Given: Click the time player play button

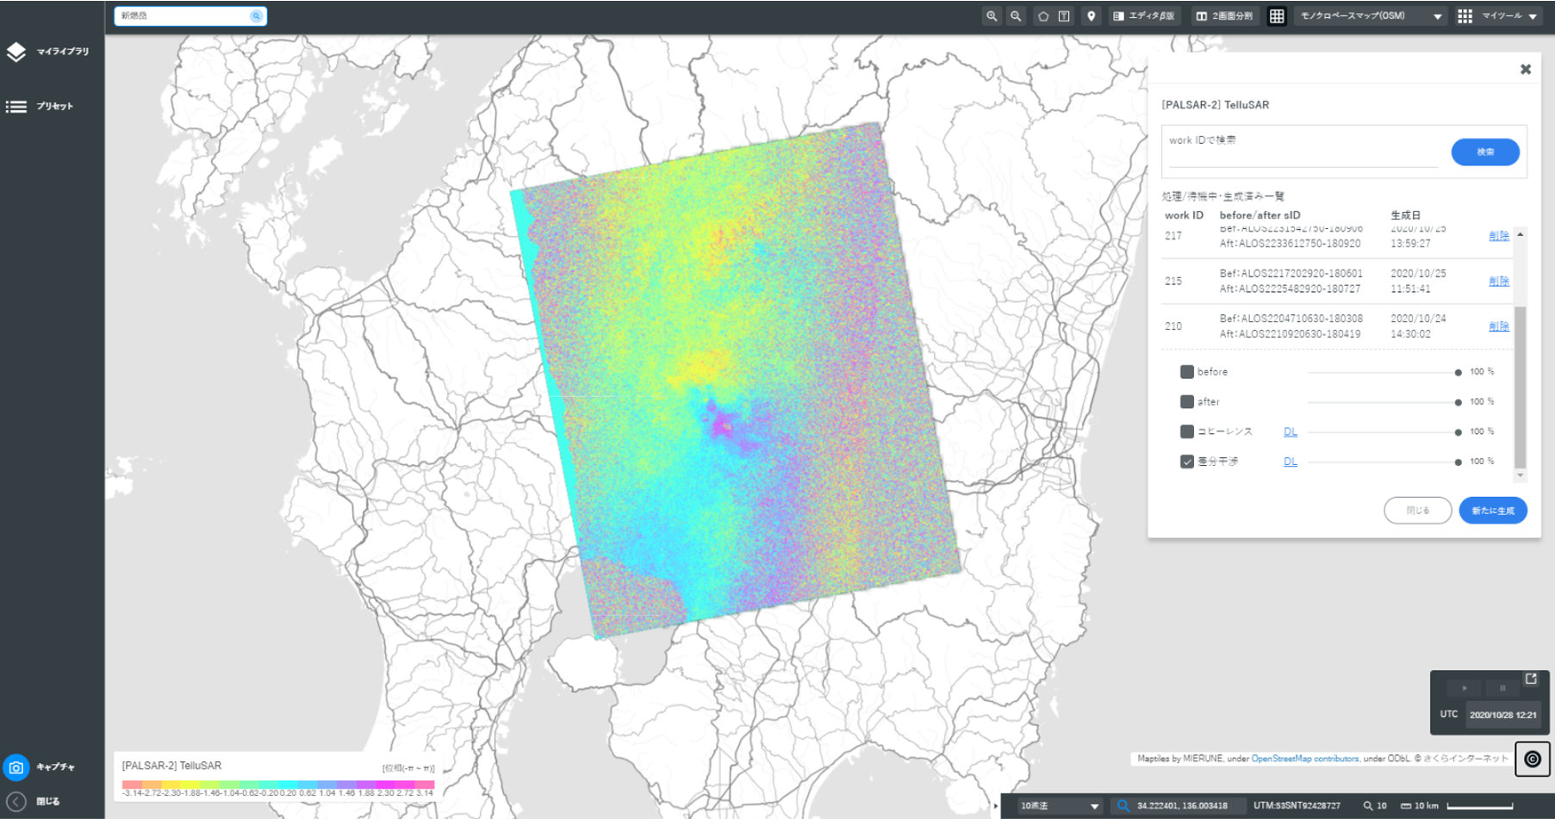Looking at the screenshot, I should pyautogui.click(x=1464, y=688).
